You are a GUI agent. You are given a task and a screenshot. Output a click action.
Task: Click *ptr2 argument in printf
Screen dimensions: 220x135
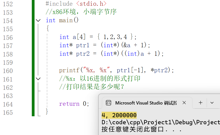pos(159,70)
